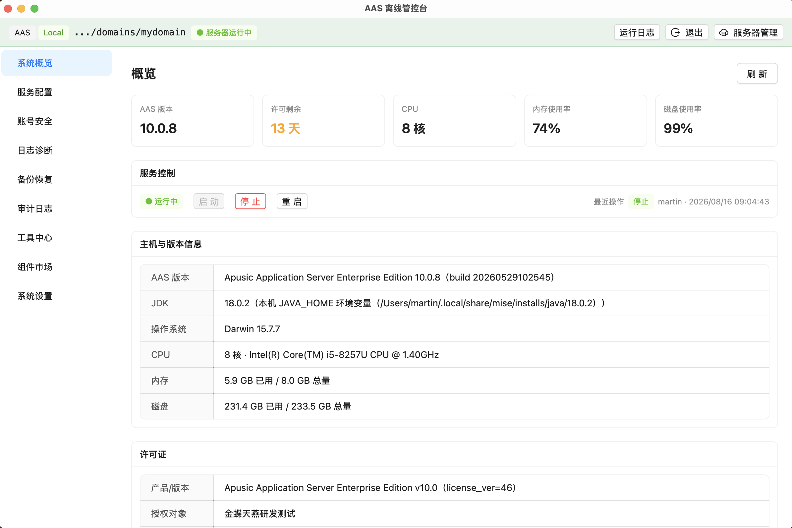Image resolution: width=792 pixels, height=528 pixels.
Task: Click the 主机与版本信息 section heading
Action: pos(171,244)
